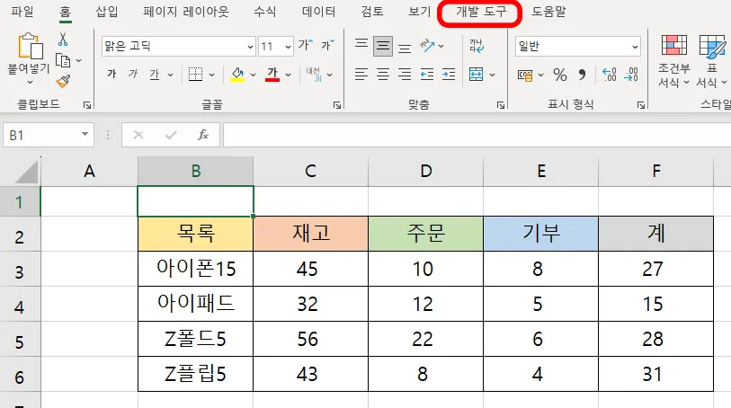
Task: Click the Copy icon
Action: click(63, 60)
